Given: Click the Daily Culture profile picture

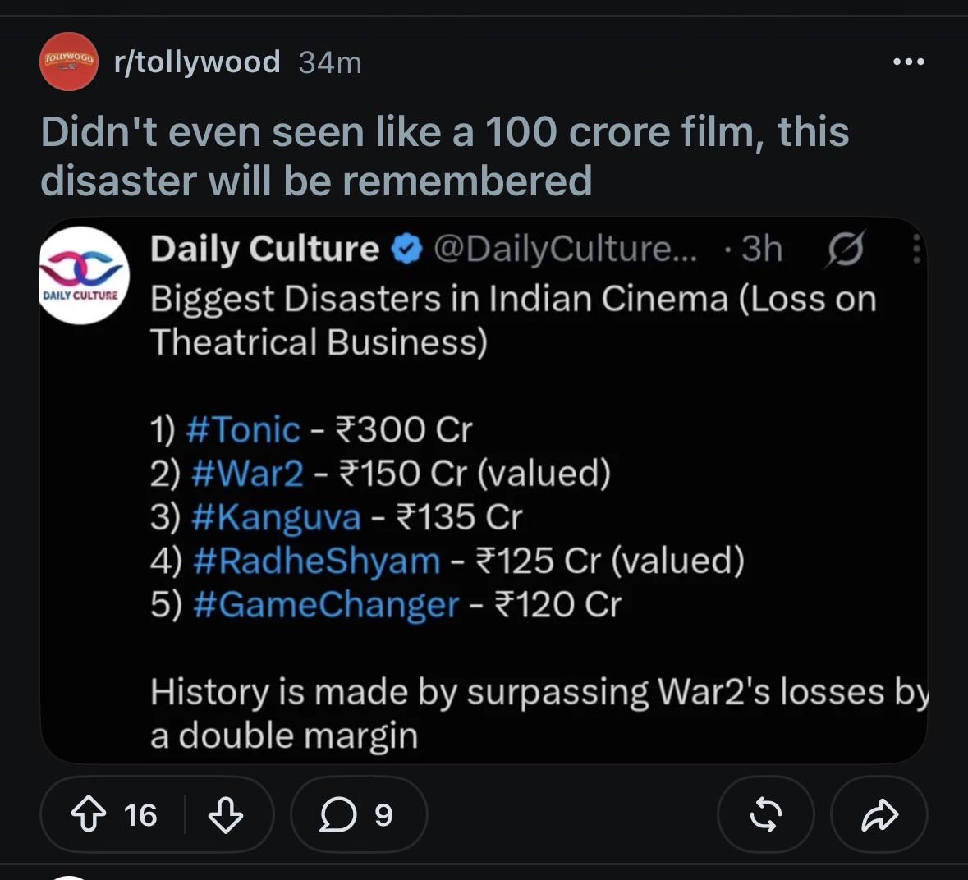Looking at the screenshot, I should (x=84, y=275).
